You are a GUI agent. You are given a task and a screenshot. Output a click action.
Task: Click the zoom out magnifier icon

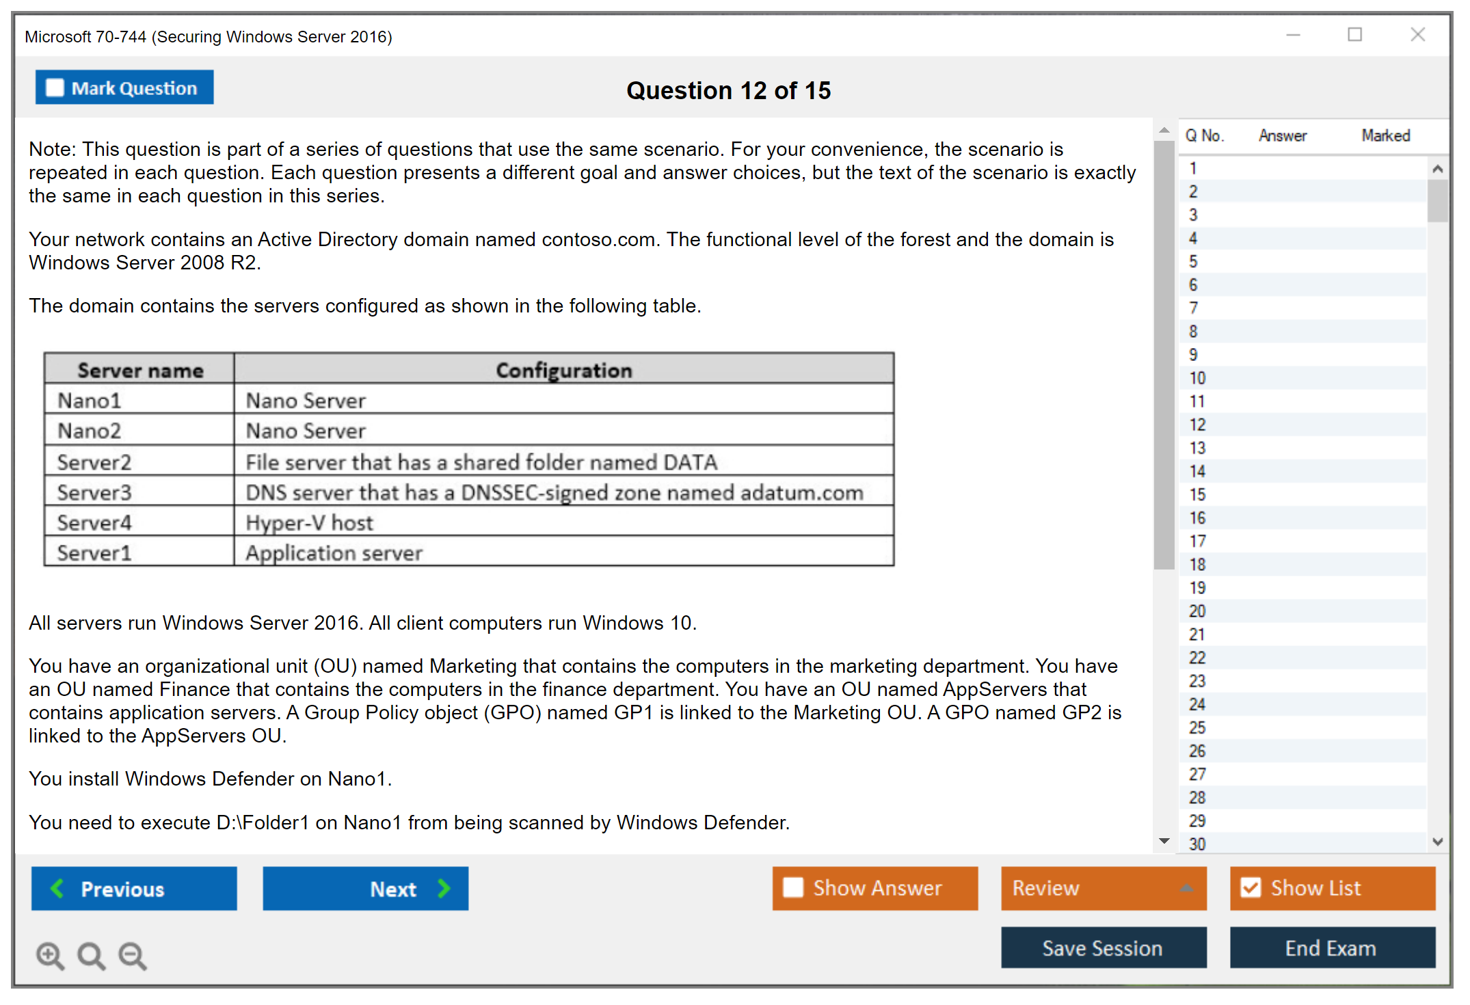pos(132,954)
